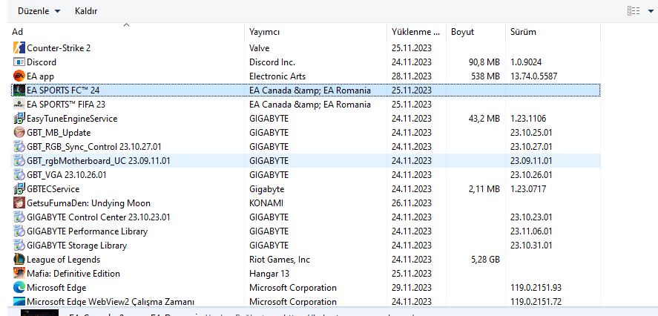
Task: Click the EA app icon
Action: tap(19, 76)
